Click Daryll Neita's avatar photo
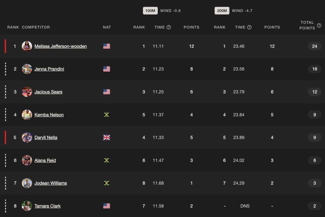The height and width of the screenshot is (217, 325). [27, 138]
